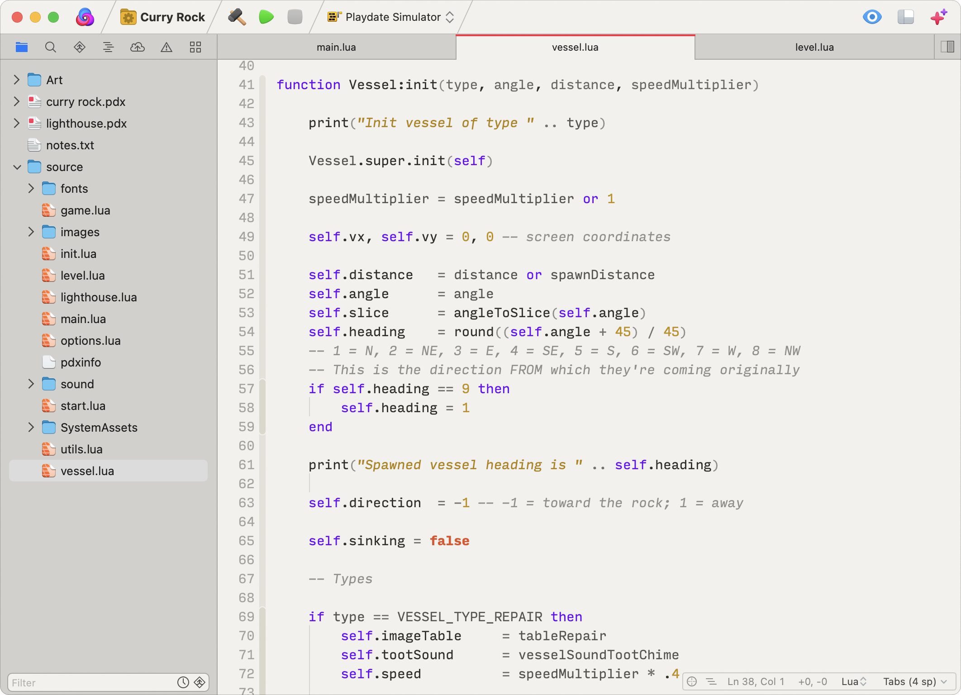Viewport: 961px width, 695px height.
Task: Open the Find in project magnifier
Action: point(51,47)
